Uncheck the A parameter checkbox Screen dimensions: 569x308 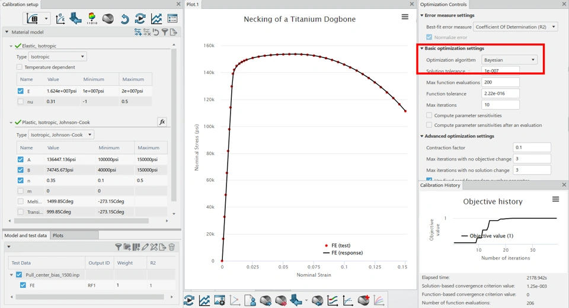[x=20, y=159]
